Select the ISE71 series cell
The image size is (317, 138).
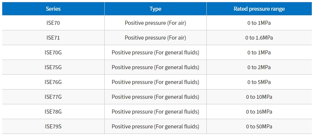point(53,38)
